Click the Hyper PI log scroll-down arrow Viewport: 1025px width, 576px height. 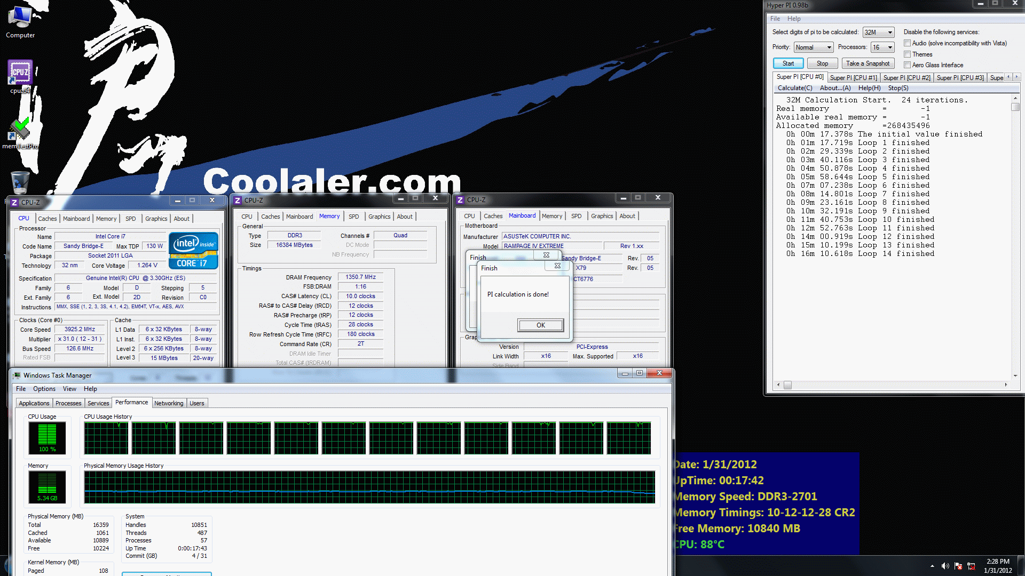[x=1015, y=376]
